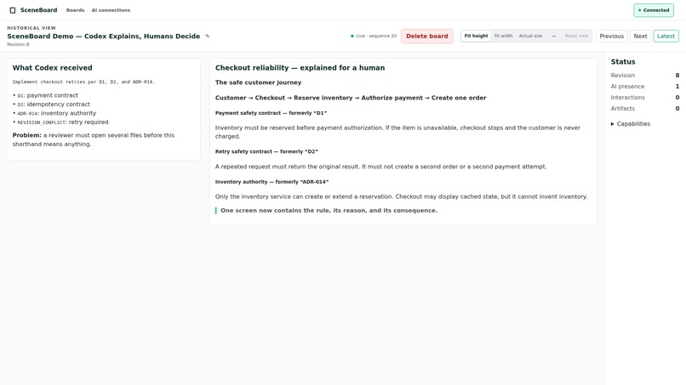Jump to the Latest revision
The height and width of the screenshot is (385, 686).
(x=666, y=37)
